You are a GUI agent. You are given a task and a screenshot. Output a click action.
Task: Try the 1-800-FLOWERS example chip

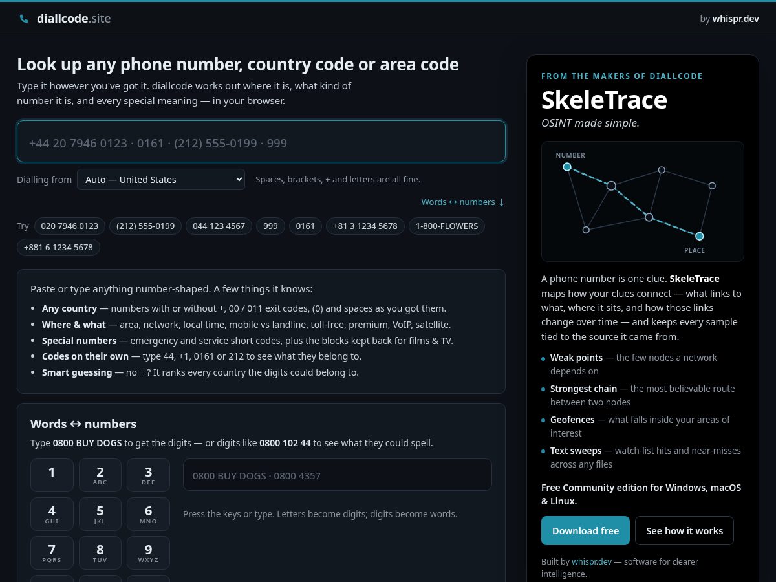447,226
